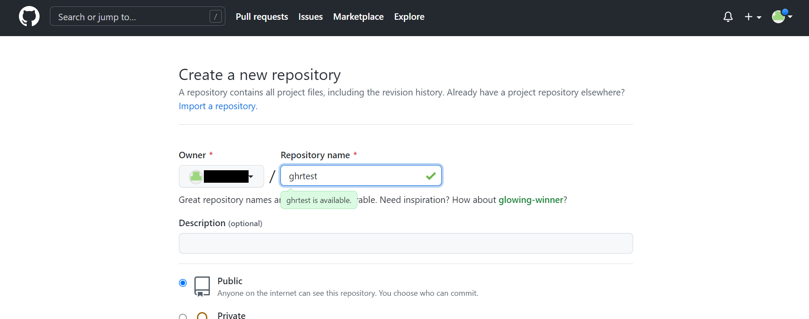Expand the plus create-new dropdown
Viewport: 809px width, 319px height.
[x=753, y=17]
